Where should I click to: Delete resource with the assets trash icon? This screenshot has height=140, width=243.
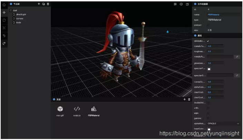click(189, 99)
